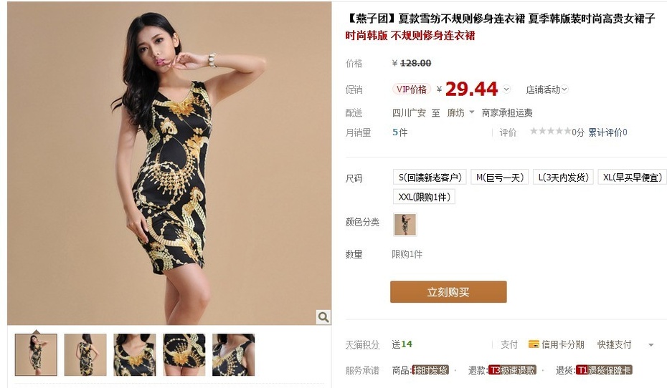Click the magnifier zoom icon on product image

pyautogui.click(x=323, y=316)
